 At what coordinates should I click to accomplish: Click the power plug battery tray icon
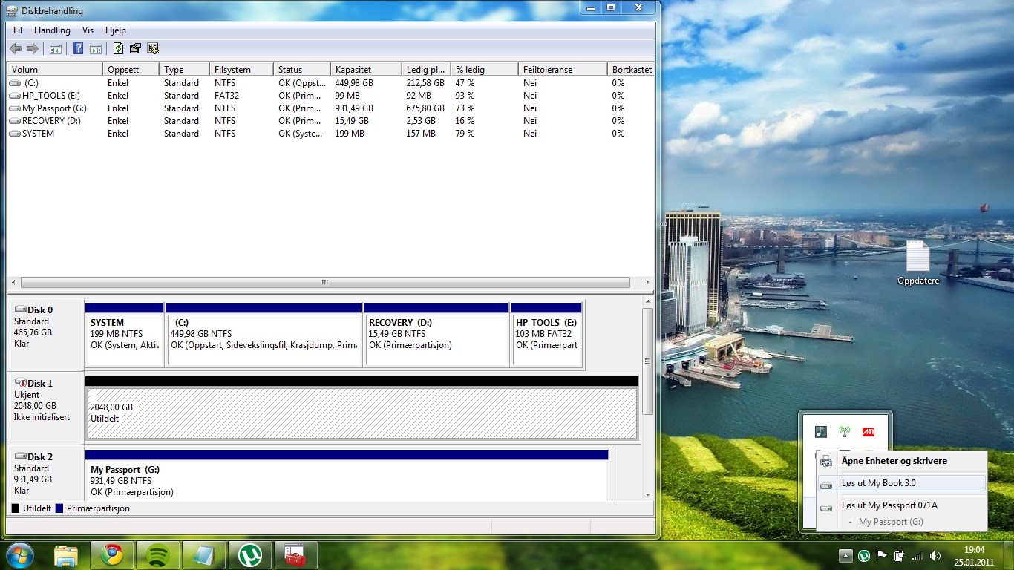point(900,555)
